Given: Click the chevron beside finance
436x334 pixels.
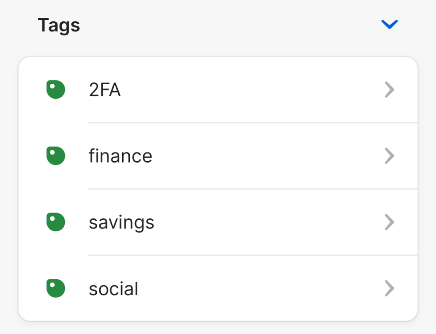Looking at the screenshot, I should (389, 155).
